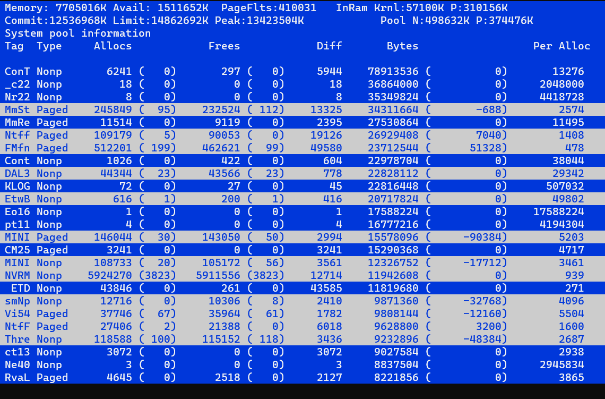Select the _c22 tag row

pyautogui.click(x=302, y=84)
